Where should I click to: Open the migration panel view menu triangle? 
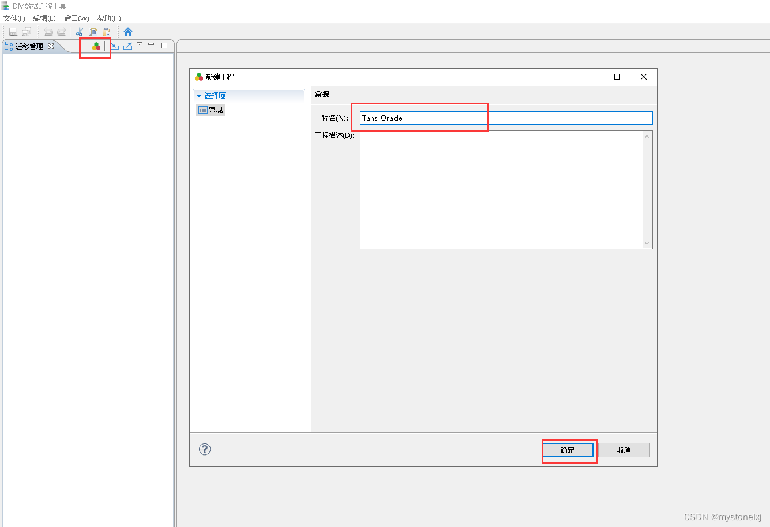pos(140,44)
